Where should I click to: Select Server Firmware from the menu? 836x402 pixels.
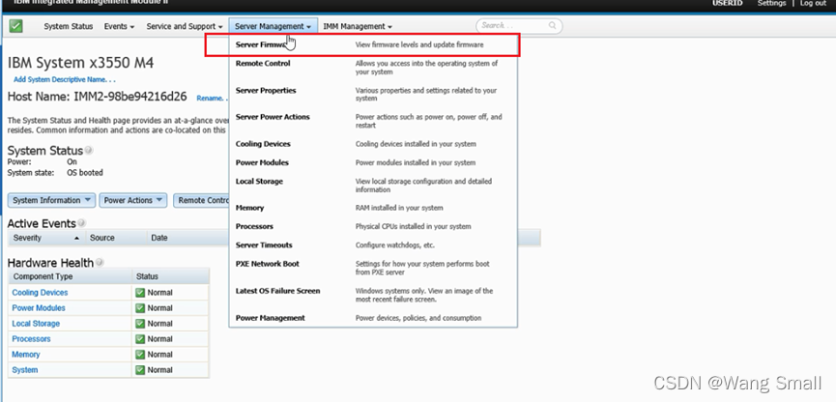click(x=362, y=44)
